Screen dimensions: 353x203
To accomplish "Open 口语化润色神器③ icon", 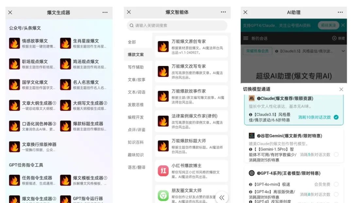I will click(x=14, y=126).
